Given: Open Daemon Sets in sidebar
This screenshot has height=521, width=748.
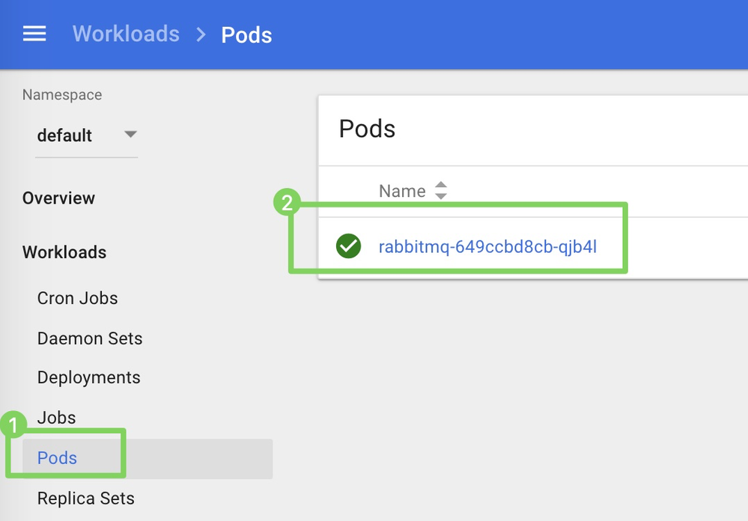Looking at the screenshot, I should tap(90, 338).
